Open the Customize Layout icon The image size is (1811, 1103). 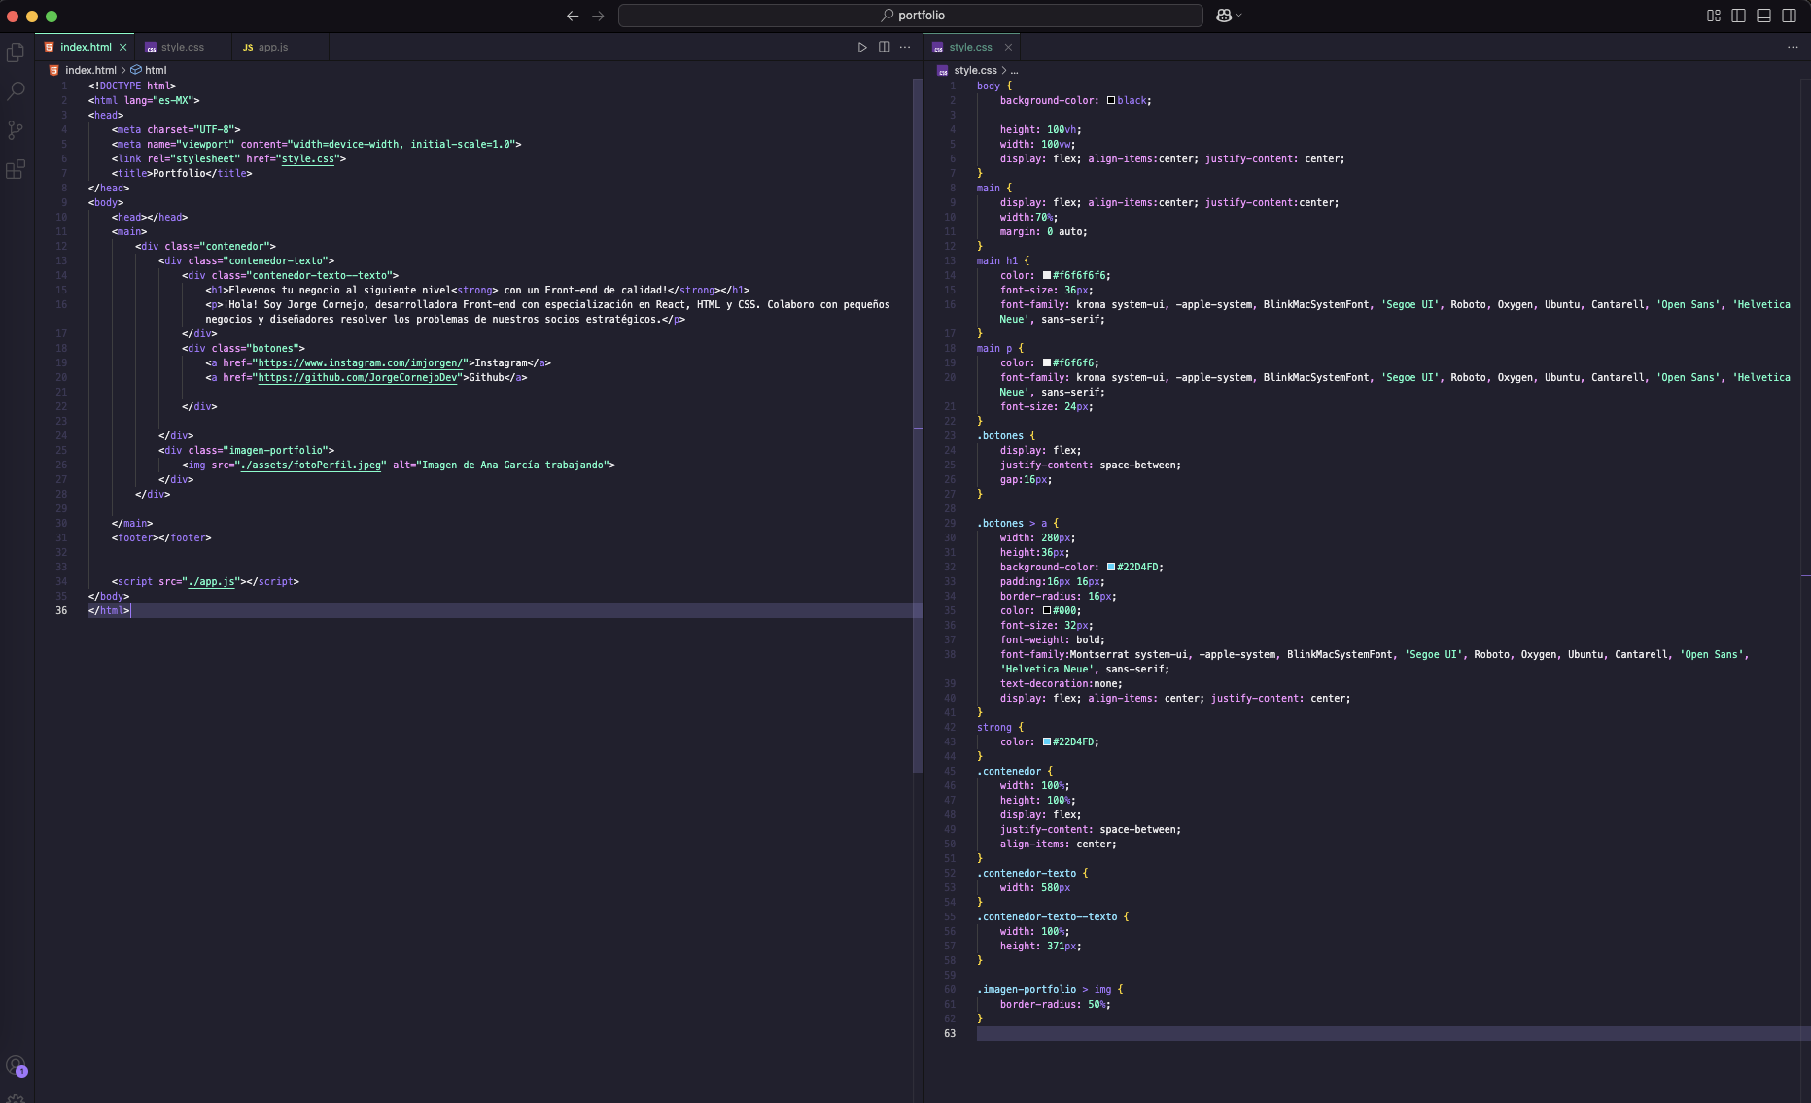(1714, 16)
